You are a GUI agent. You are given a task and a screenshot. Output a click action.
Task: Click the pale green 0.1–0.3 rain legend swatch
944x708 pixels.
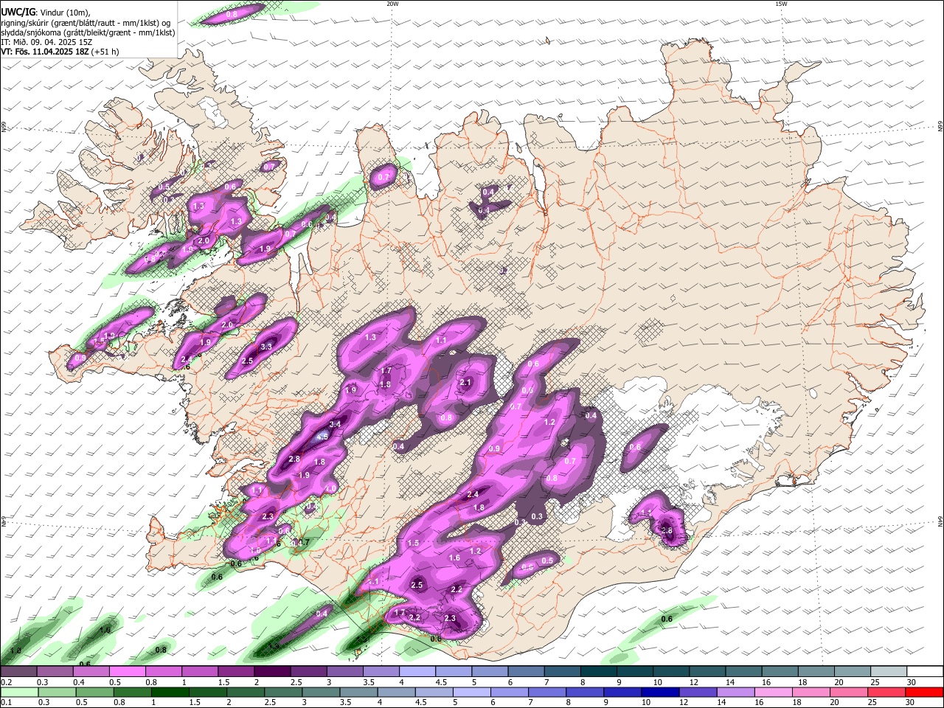click(x=19, y=693)
